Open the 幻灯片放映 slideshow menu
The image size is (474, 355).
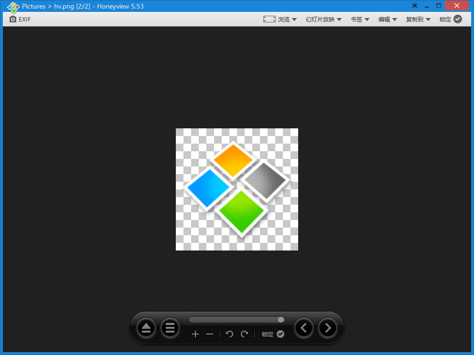323,19
